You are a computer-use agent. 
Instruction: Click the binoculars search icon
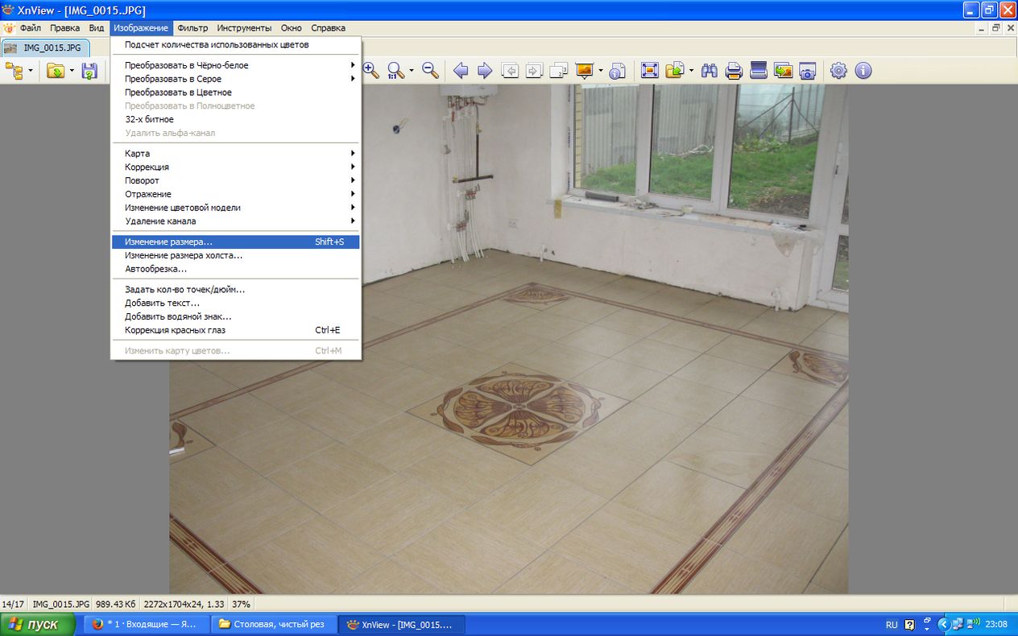[710, 71]
